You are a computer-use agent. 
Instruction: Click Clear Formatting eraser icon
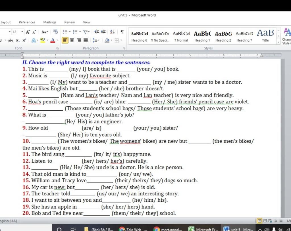tap(55, 32)
